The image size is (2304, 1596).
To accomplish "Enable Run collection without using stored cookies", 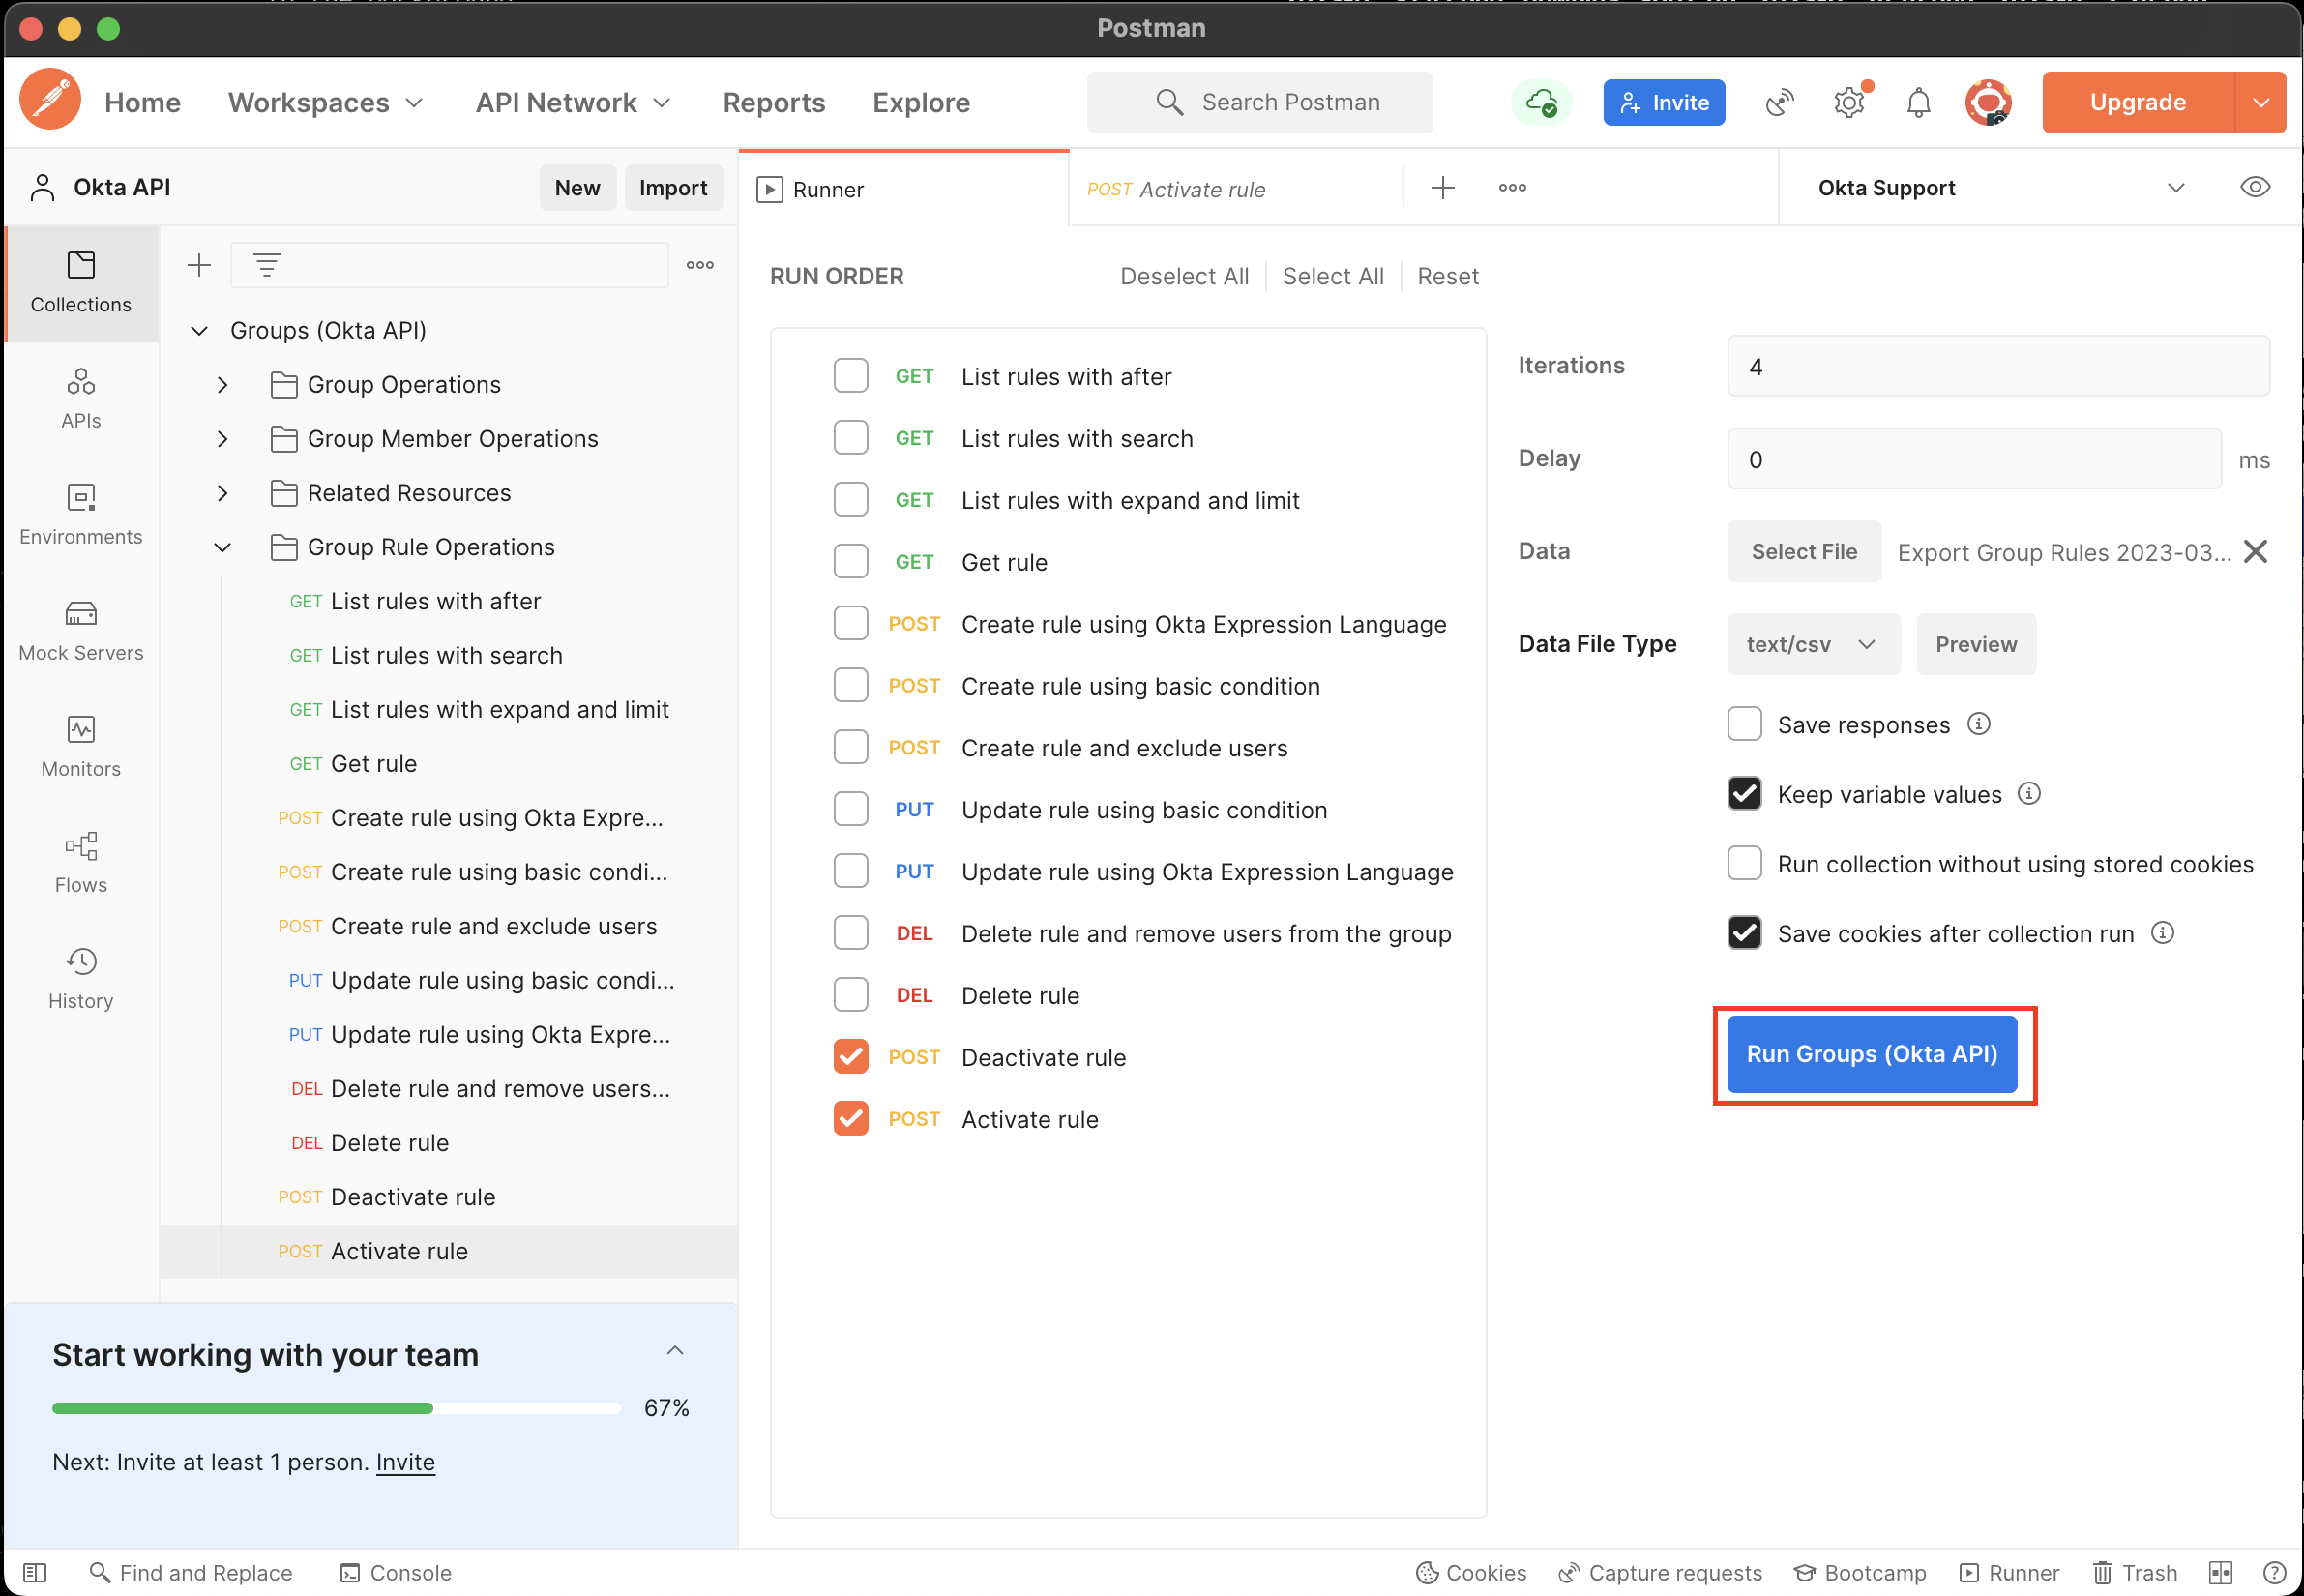I will pos(1745,863).
